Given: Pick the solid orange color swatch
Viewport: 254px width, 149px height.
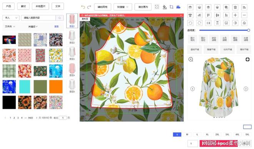Looking at the screenshot, I should (x=56, y=86).
